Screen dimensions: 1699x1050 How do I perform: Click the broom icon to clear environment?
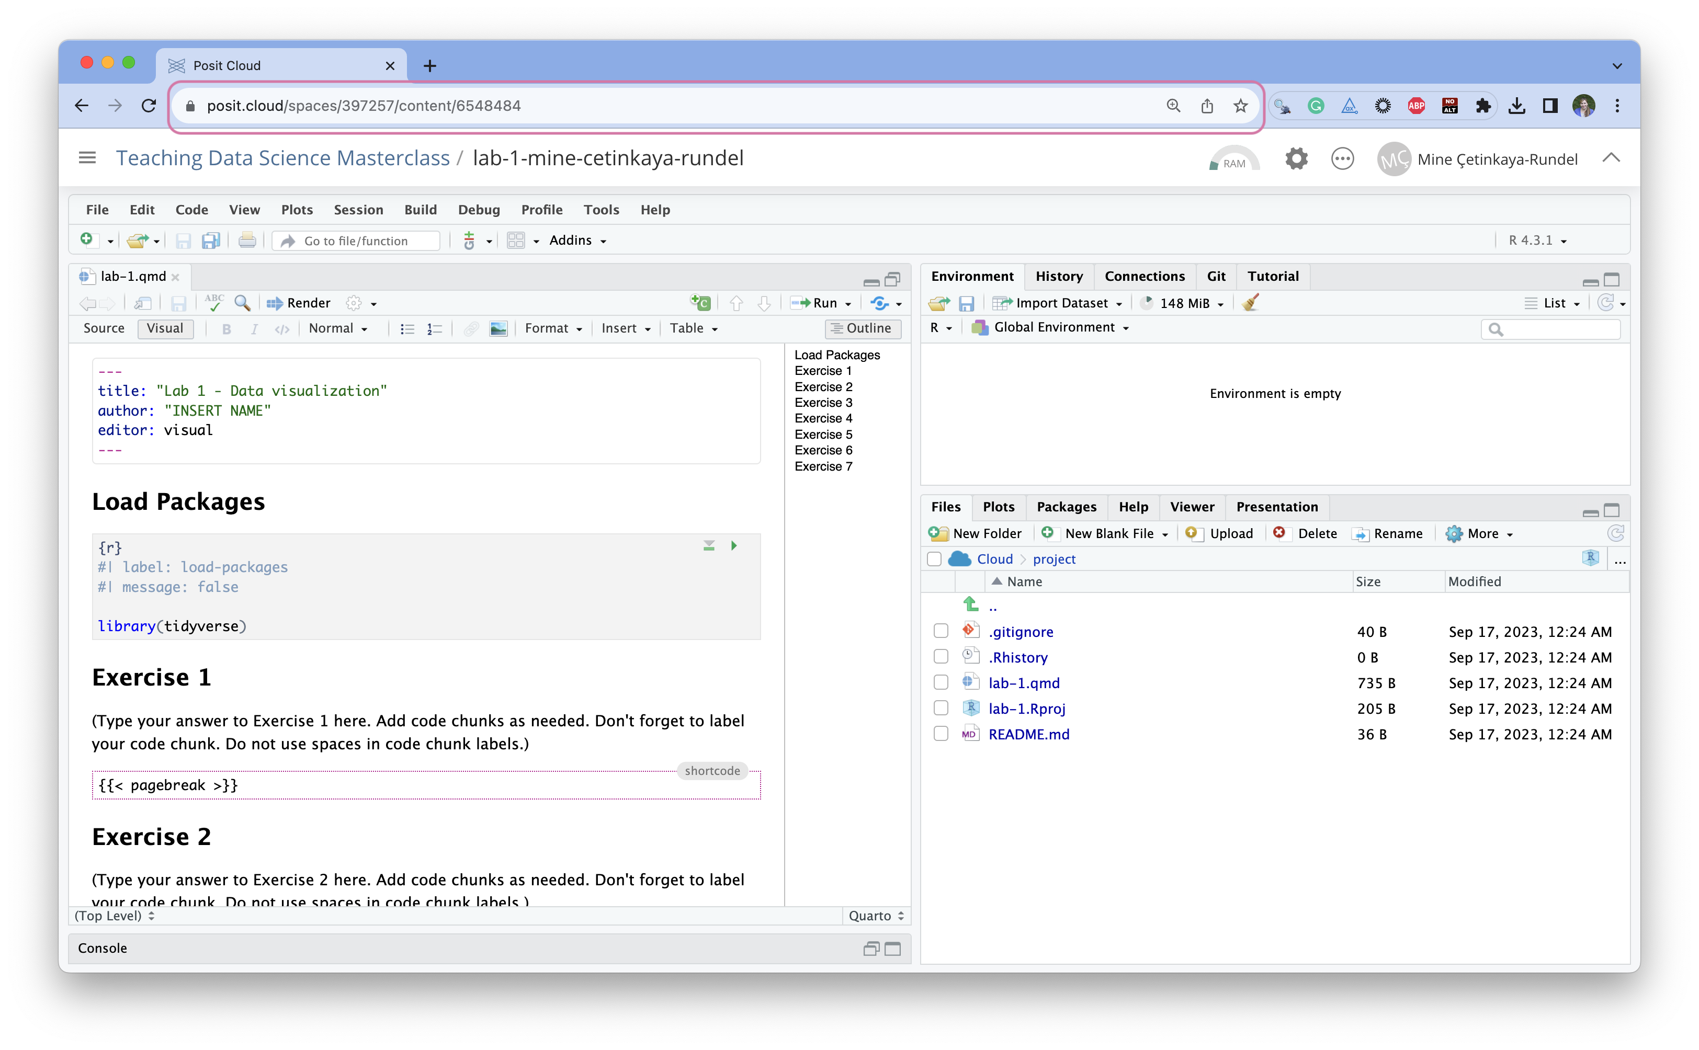tap(1250, 303)
